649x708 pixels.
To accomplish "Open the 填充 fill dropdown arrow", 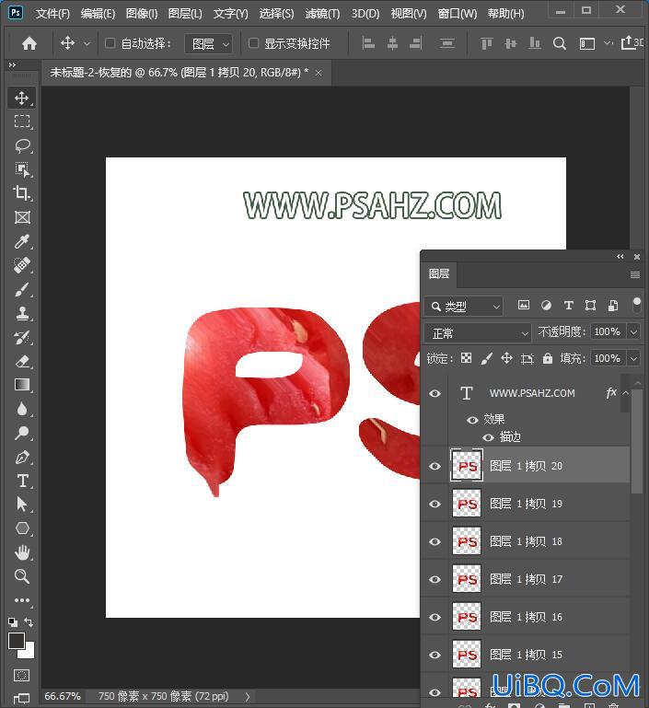I will 633,358.
